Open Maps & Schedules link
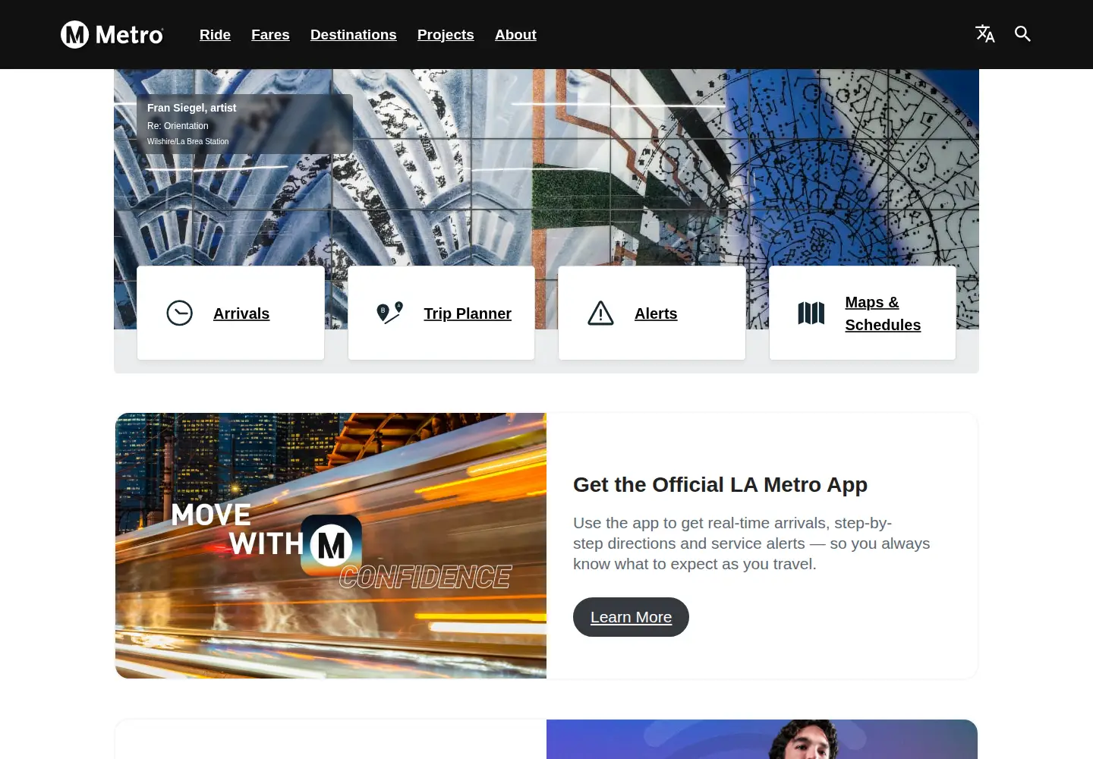This screenshot has height=759, width=1093. [x=883, y=313]
